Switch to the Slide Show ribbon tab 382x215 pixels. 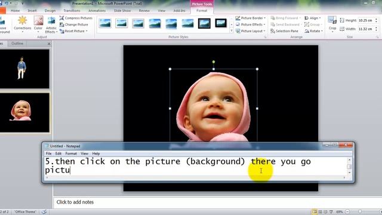122,11
